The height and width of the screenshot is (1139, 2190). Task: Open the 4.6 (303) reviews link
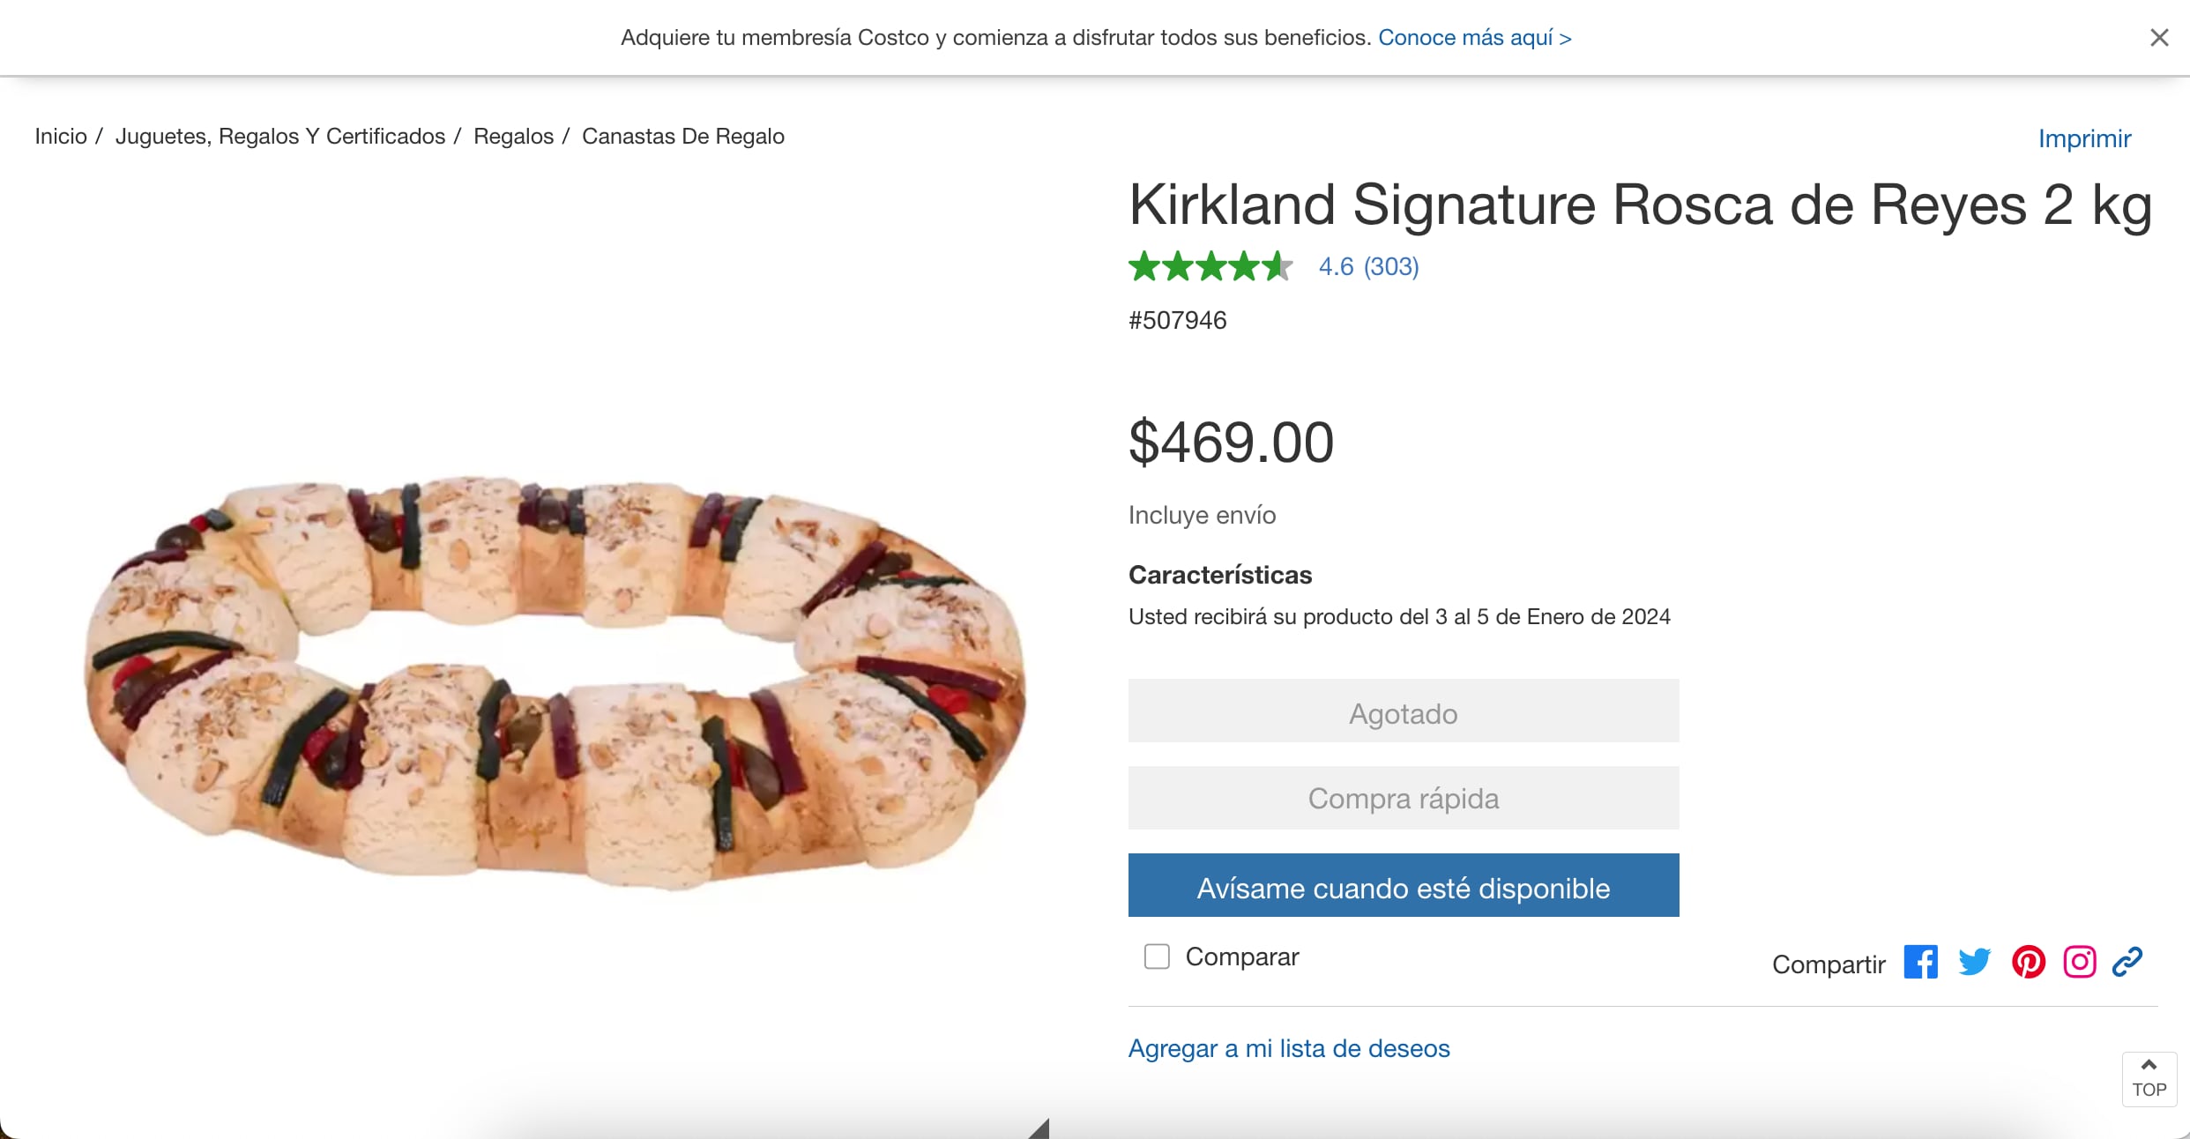[x=1368, y=266]
